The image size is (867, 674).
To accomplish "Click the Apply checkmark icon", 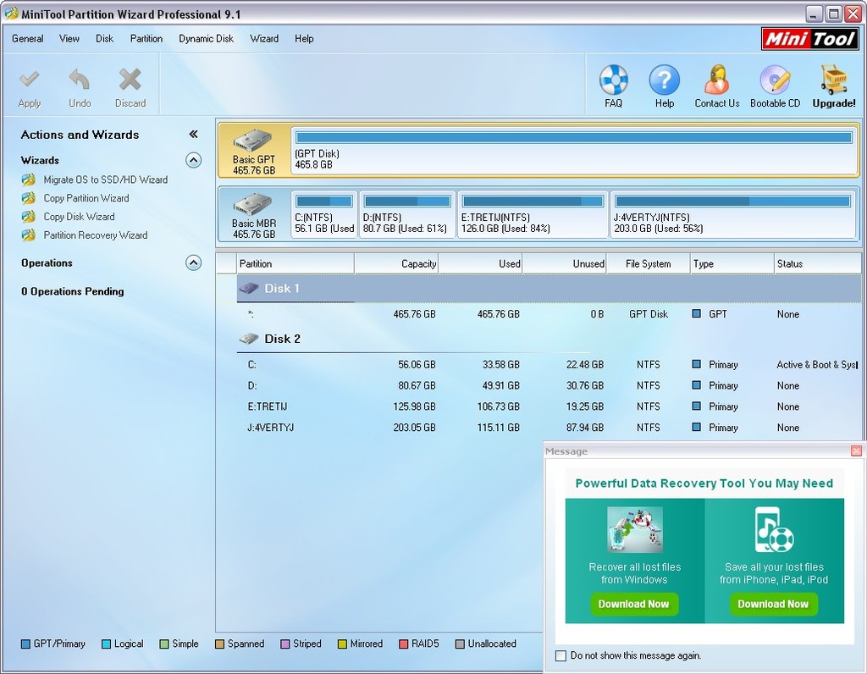I will tap(30, 80).
